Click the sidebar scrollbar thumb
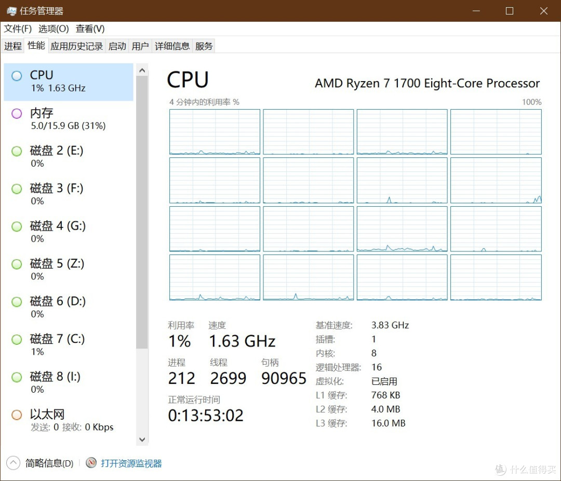 coord(142,212)
